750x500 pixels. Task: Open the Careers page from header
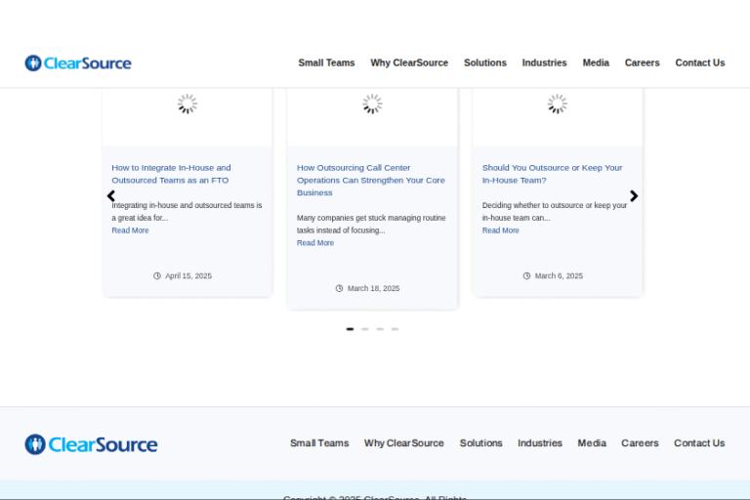642,62
